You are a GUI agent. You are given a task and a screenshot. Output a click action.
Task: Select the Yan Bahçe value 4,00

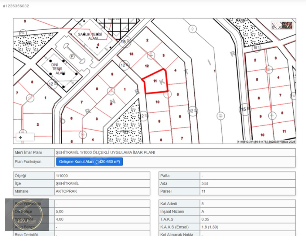pos(59,219)
